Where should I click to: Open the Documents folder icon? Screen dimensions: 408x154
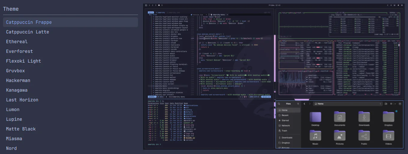click(x=340, y=117)
